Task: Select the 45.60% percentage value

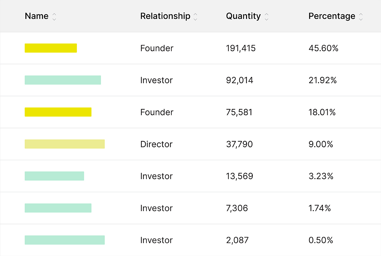Action: point(324,48)
